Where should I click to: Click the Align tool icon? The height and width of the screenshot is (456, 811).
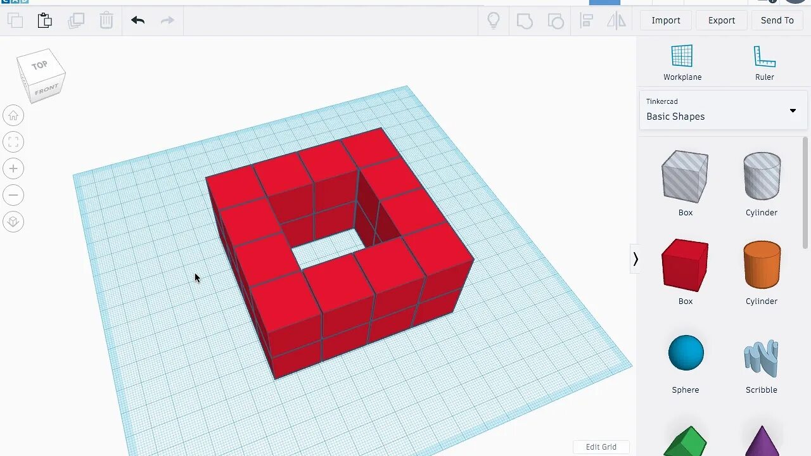(587, 20)
